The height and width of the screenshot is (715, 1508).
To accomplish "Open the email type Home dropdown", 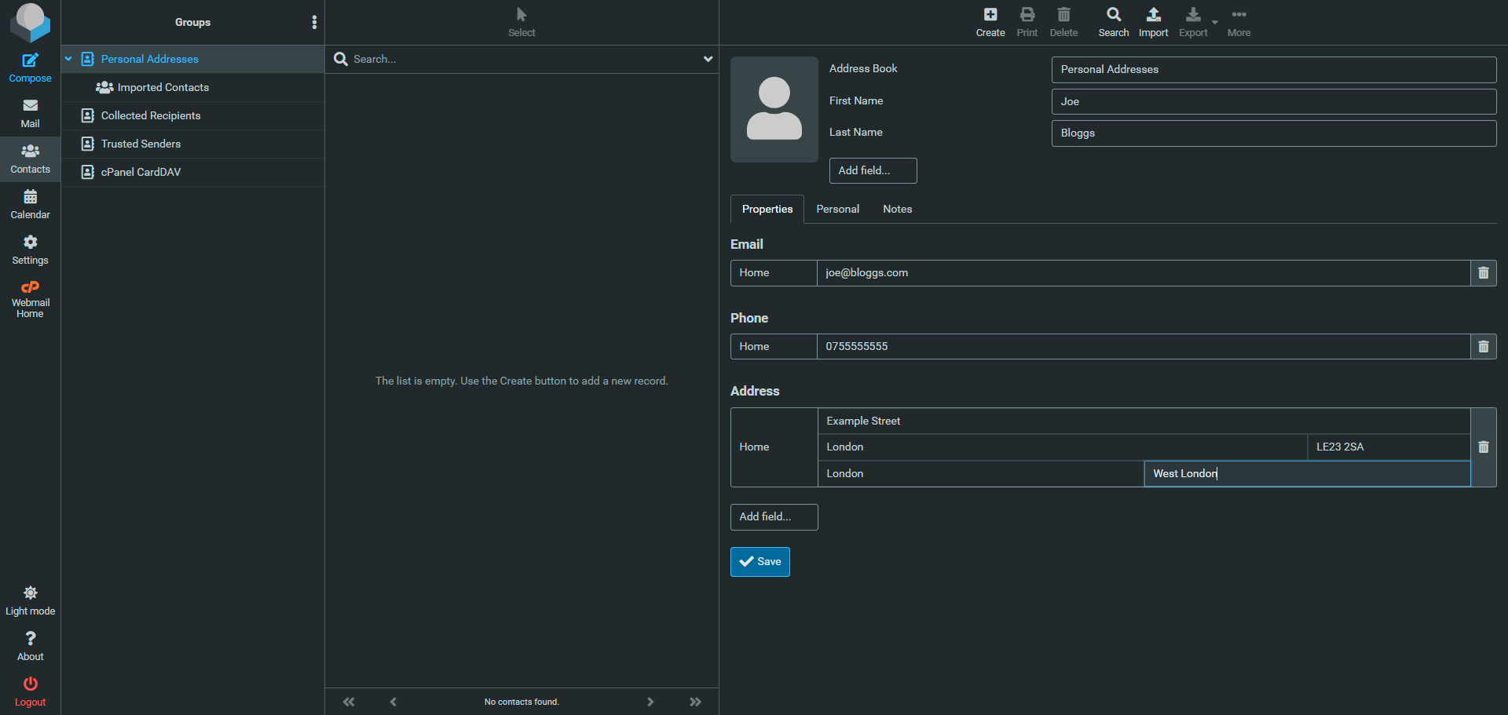I will tap(773, 273).
